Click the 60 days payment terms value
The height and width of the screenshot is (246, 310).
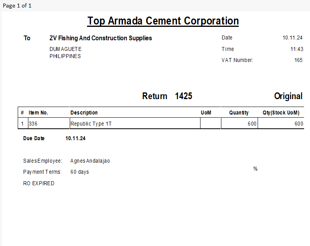pos(80,172)
